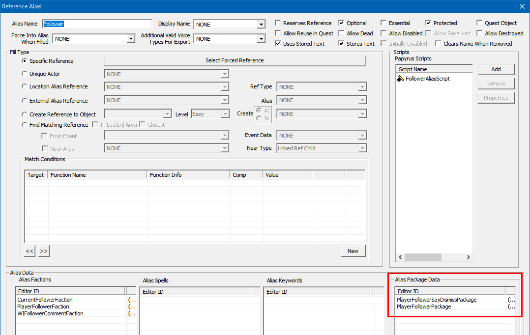Click Alias Spells Editor ID header

click(195, 291)
